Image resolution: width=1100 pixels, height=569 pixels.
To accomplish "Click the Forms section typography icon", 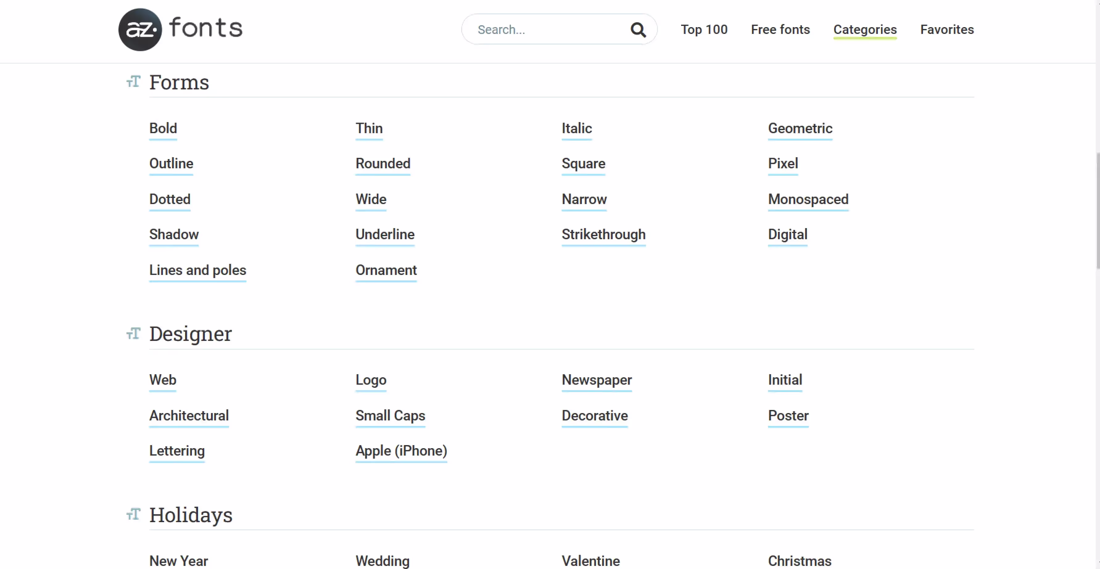I will click(133, 81).
